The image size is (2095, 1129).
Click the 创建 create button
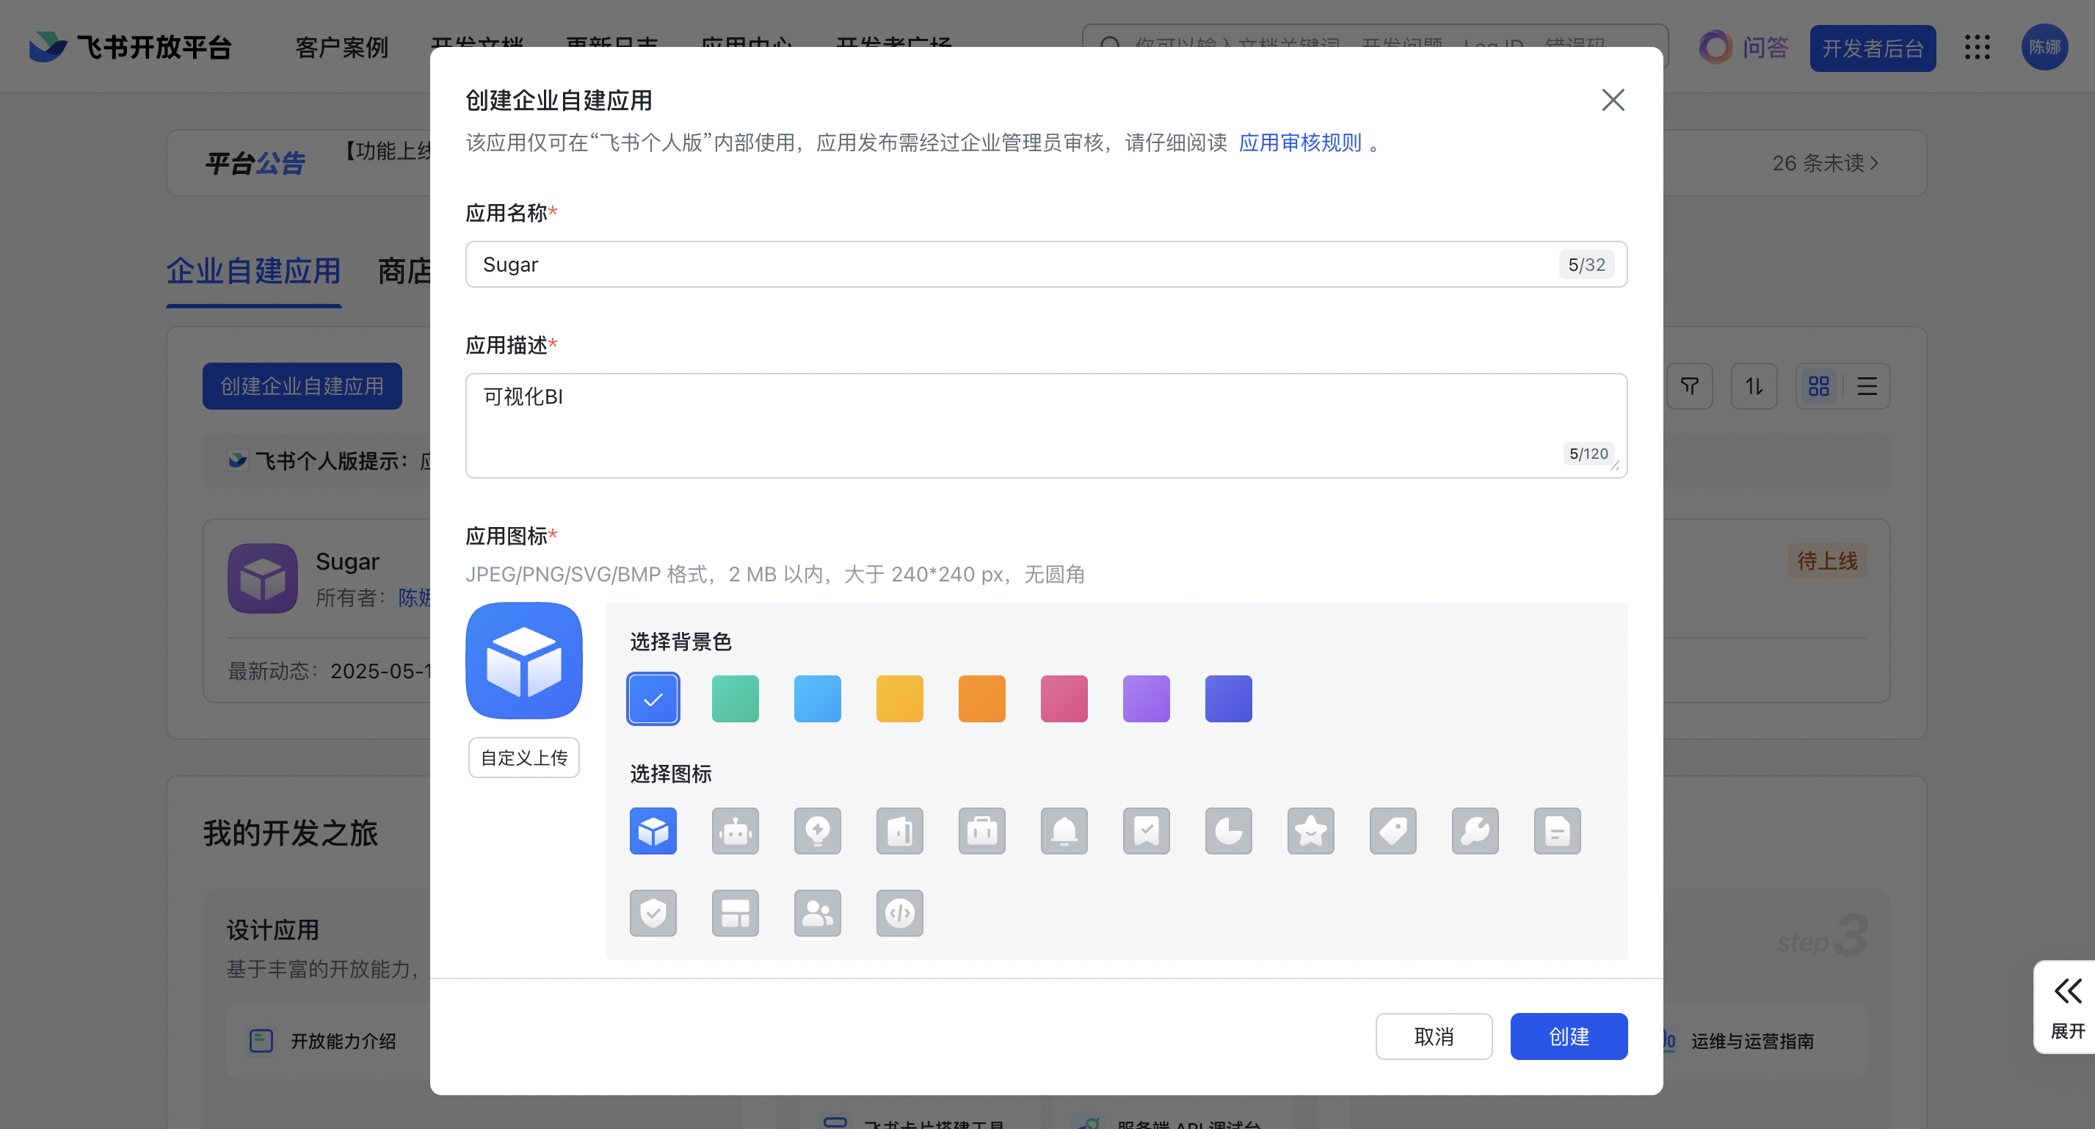click(x=1569, y=1037)
